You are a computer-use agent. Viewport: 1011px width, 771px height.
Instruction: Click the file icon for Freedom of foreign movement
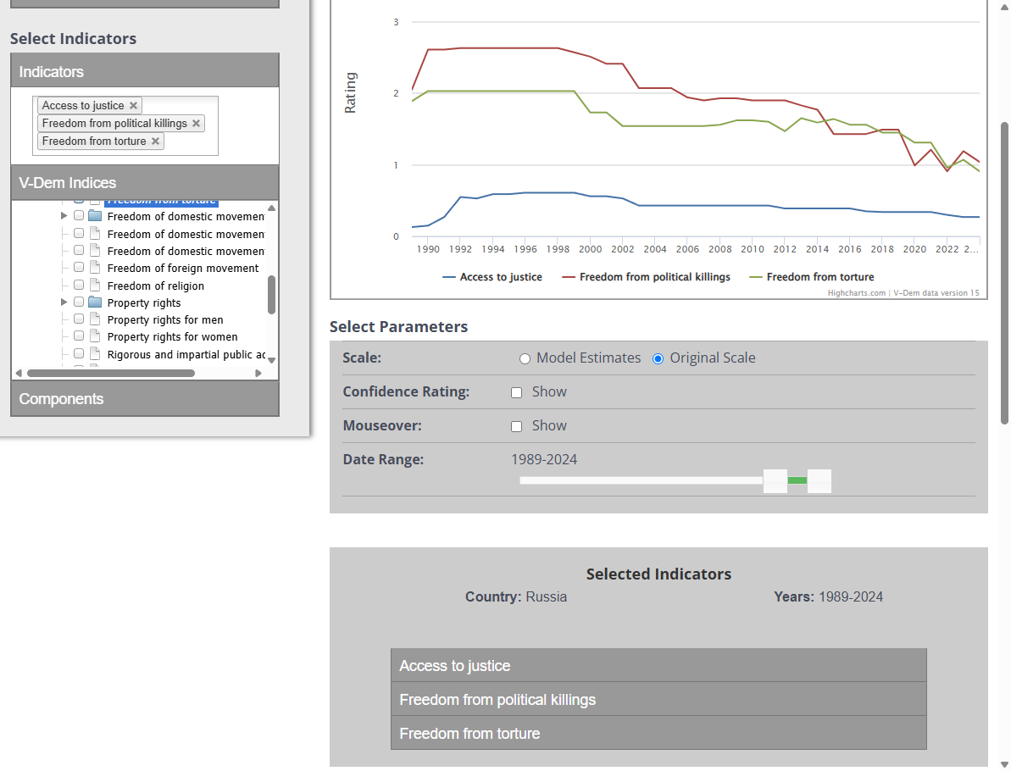(95, 268)
